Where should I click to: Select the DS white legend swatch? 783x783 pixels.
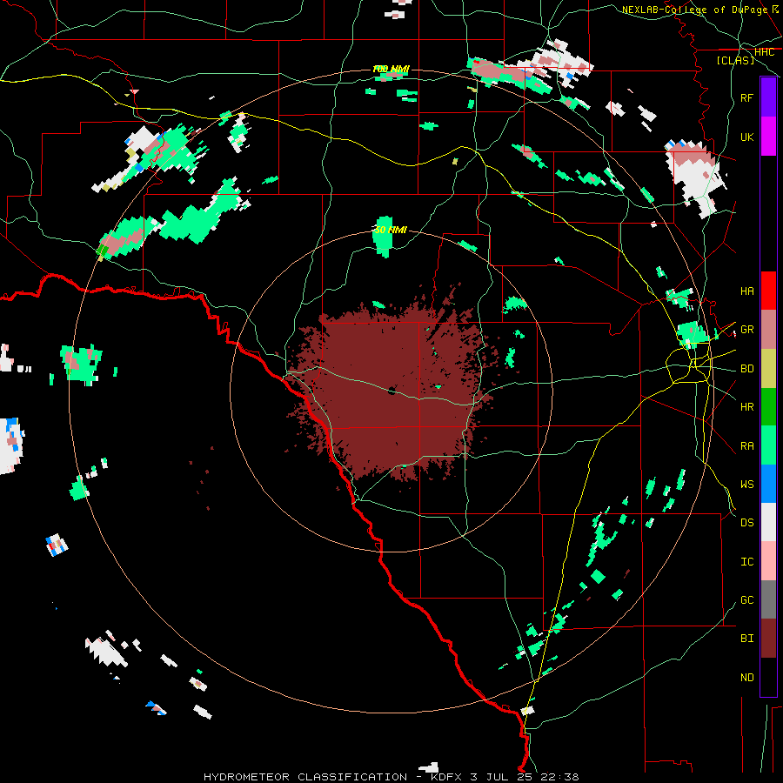768,522
